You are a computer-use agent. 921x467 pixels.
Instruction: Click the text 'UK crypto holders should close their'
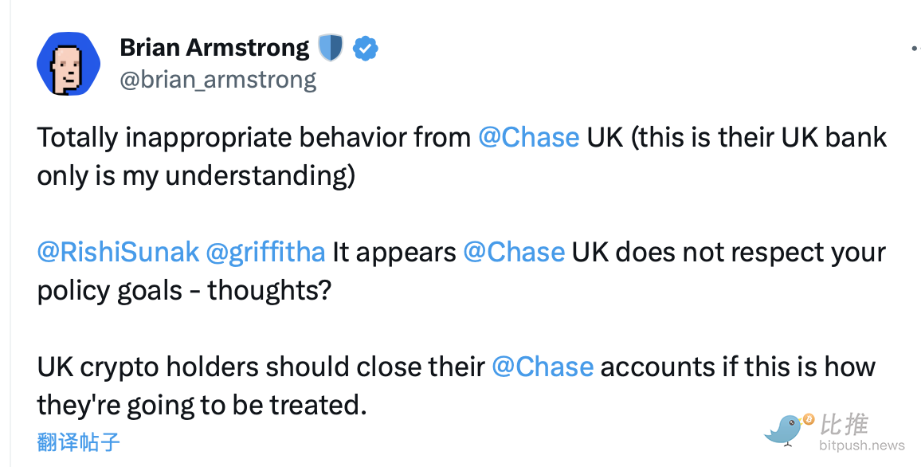tap(261, 367)
